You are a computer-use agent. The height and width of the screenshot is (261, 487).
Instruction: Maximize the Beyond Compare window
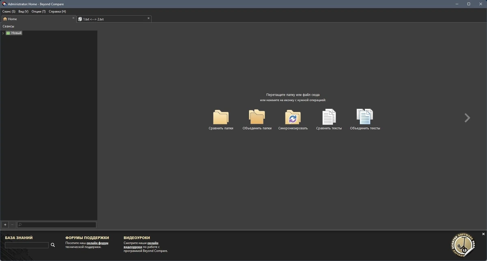click(x=469, y=4)
